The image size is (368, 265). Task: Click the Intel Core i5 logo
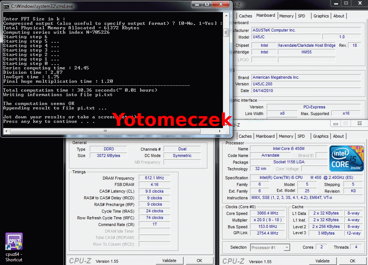(346, 158)
